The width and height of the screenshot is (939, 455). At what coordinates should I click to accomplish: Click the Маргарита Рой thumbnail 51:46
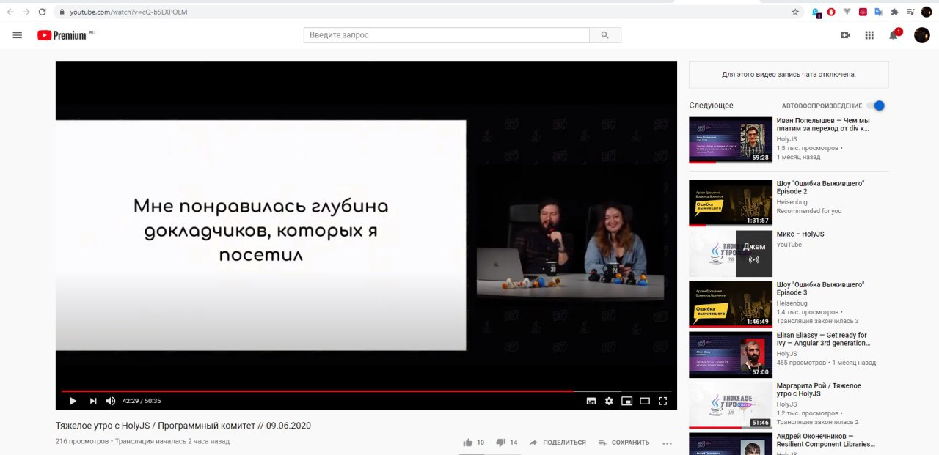731,405
